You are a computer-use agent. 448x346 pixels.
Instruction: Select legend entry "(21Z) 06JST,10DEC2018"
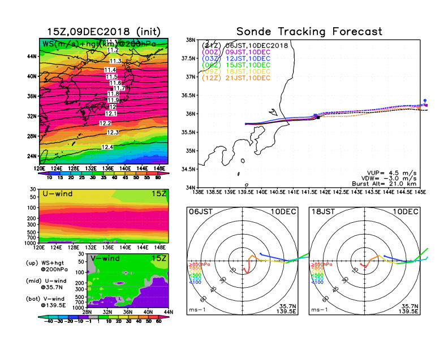click(245, 45)
